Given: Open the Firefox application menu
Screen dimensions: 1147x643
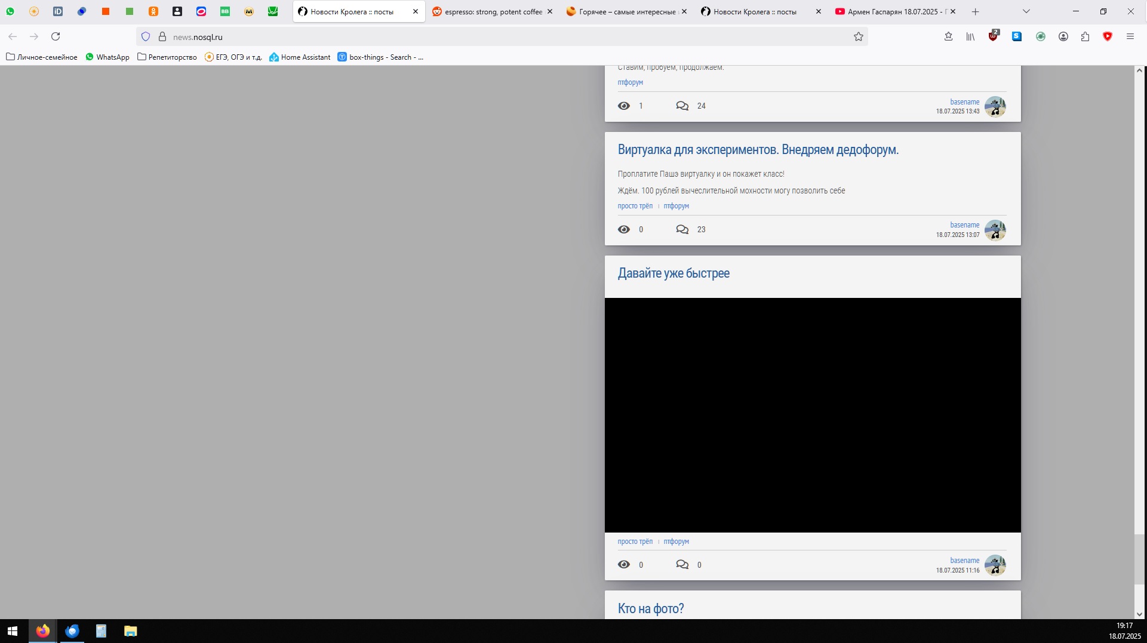Looking at the screenshot, I should pos(1130,36).
